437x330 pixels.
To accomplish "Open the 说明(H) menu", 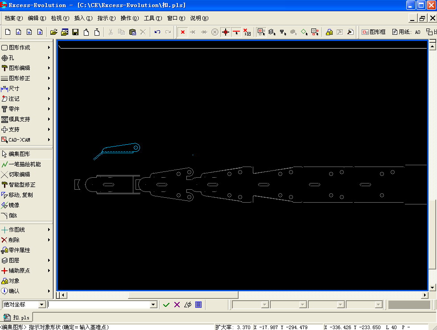I will click(x=199, y=18).
